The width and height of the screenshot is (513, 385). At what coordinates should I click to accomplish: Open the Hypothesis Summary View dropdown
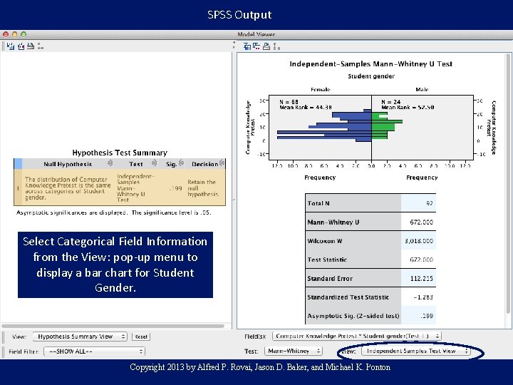click(80, 337)
